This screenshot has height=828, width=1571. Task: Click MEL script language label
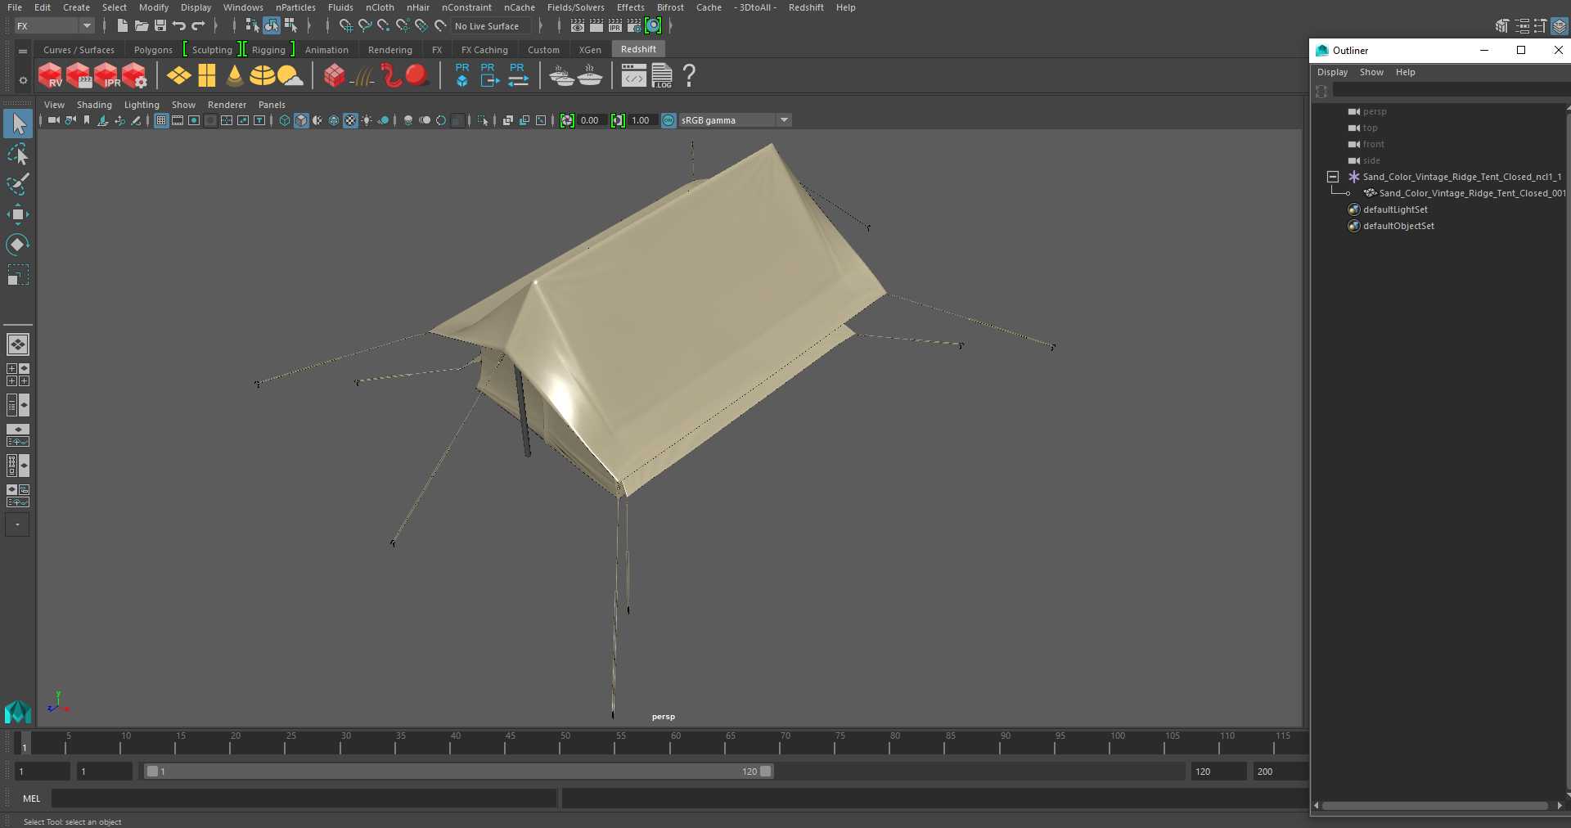(31, 799)
